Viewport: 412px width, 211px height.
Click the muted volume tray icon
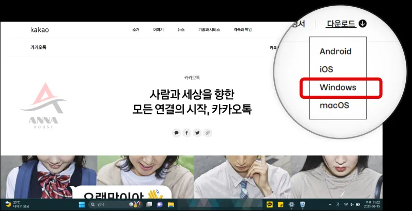point(352,204)
